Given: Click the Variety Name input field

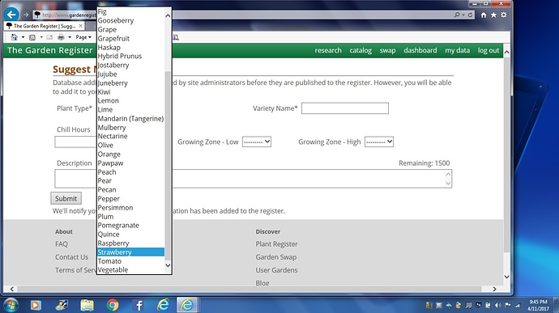Looking at the screenshot, I should (x=345, y=108).
